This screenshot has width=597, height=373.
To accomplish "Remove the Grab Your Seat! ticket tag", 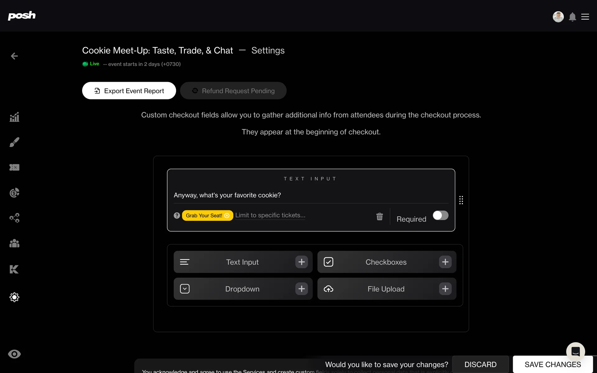I will tap(227, 215).
